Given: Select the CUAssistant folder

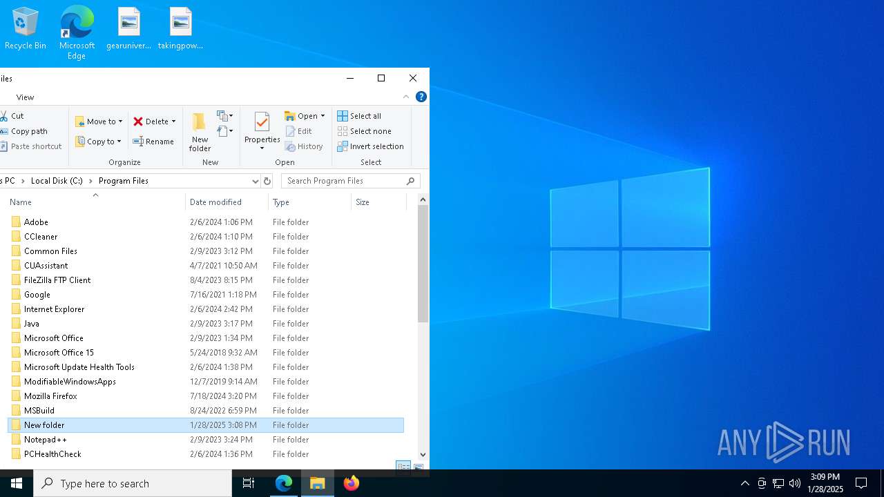Looking at the screenshot, I should pyautogui.click(x=206, y=266).
